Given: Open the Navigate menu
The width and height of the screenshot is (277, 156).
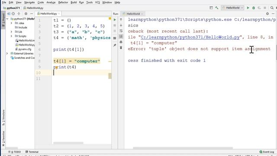Looking at the screenshot, I should click(x=29, y=2).
